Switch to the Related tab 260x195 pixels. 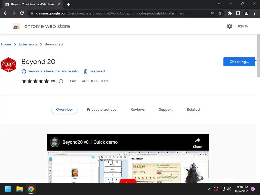193,110
